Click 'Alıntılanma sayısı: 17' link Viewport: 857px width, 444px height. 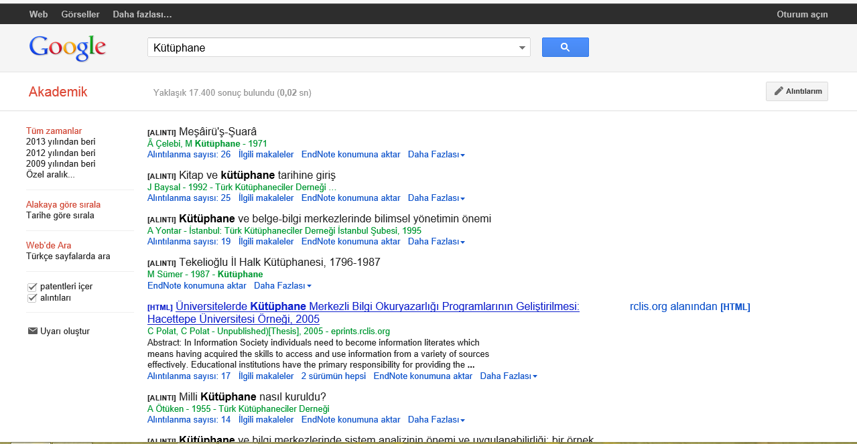[189, 376]
